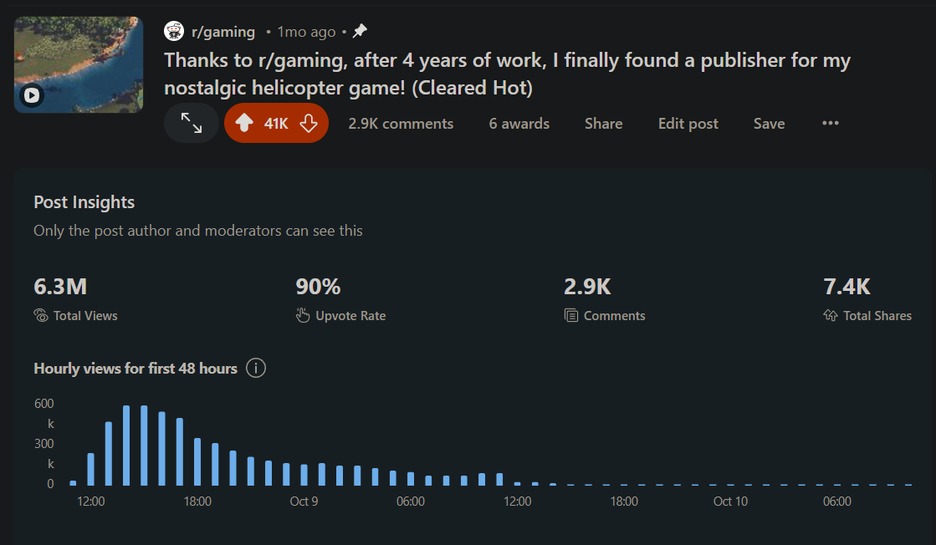Image resolution: width=936 pixels, height=545 pixels.
Task: Click the Share button
Action: pyautogui.click(x=603, y=124)
